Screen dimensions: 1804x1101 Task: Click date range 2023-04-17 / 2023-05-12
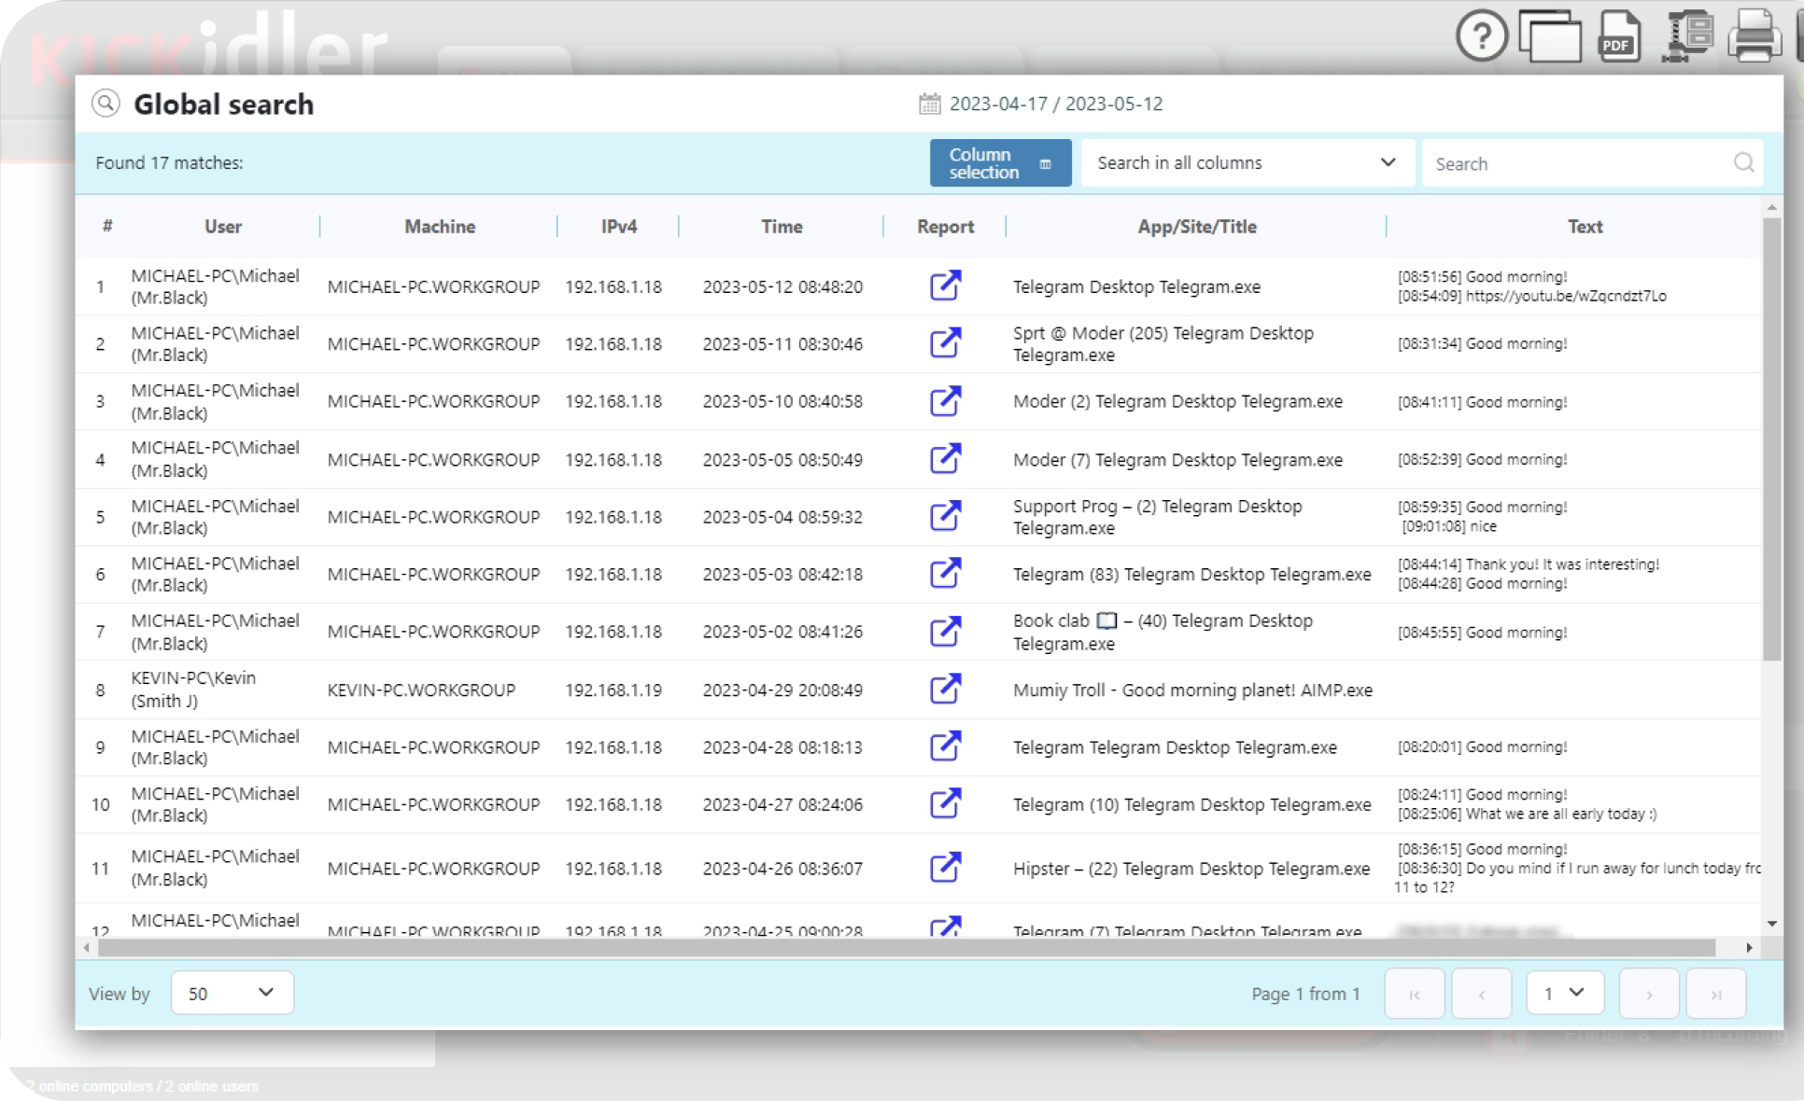click(x=1056, y=104)
